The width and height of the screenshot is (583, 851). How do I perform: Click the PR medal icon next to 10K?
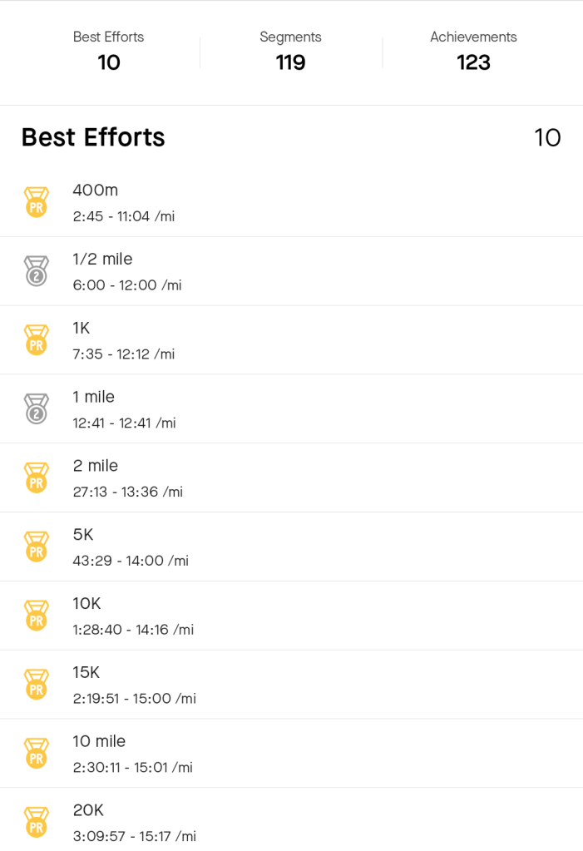pos(36,616)
